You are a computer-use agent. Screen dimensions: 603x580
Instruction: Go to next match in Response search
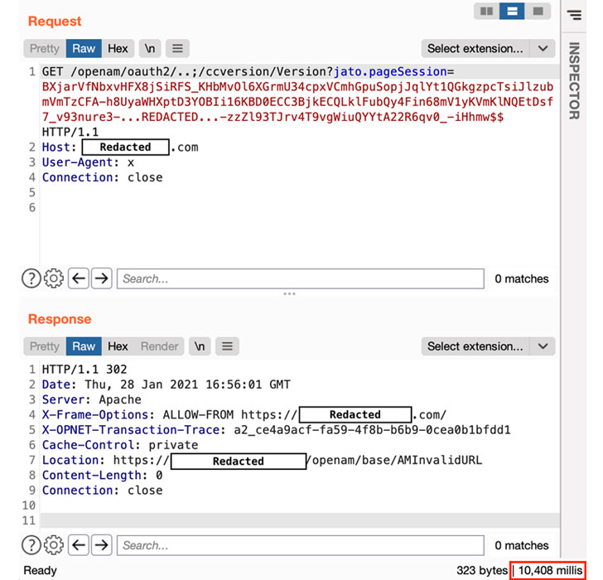pyautogui.click(x=101, y=545)
